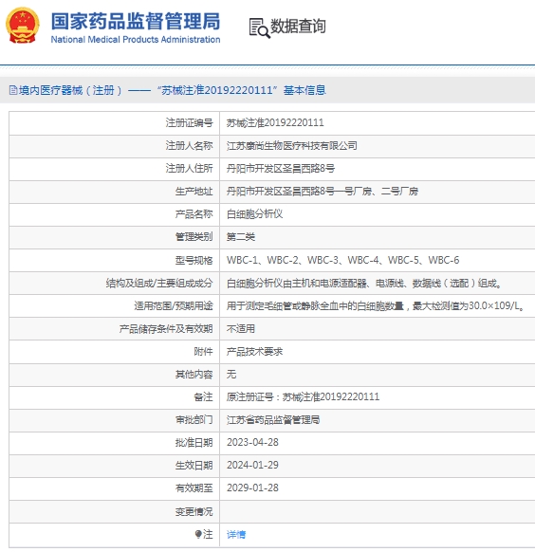Select registrant name 江苏康尚生物医疗科技有限公司
The width and height of the screenshot is (535, 552).
292,146
